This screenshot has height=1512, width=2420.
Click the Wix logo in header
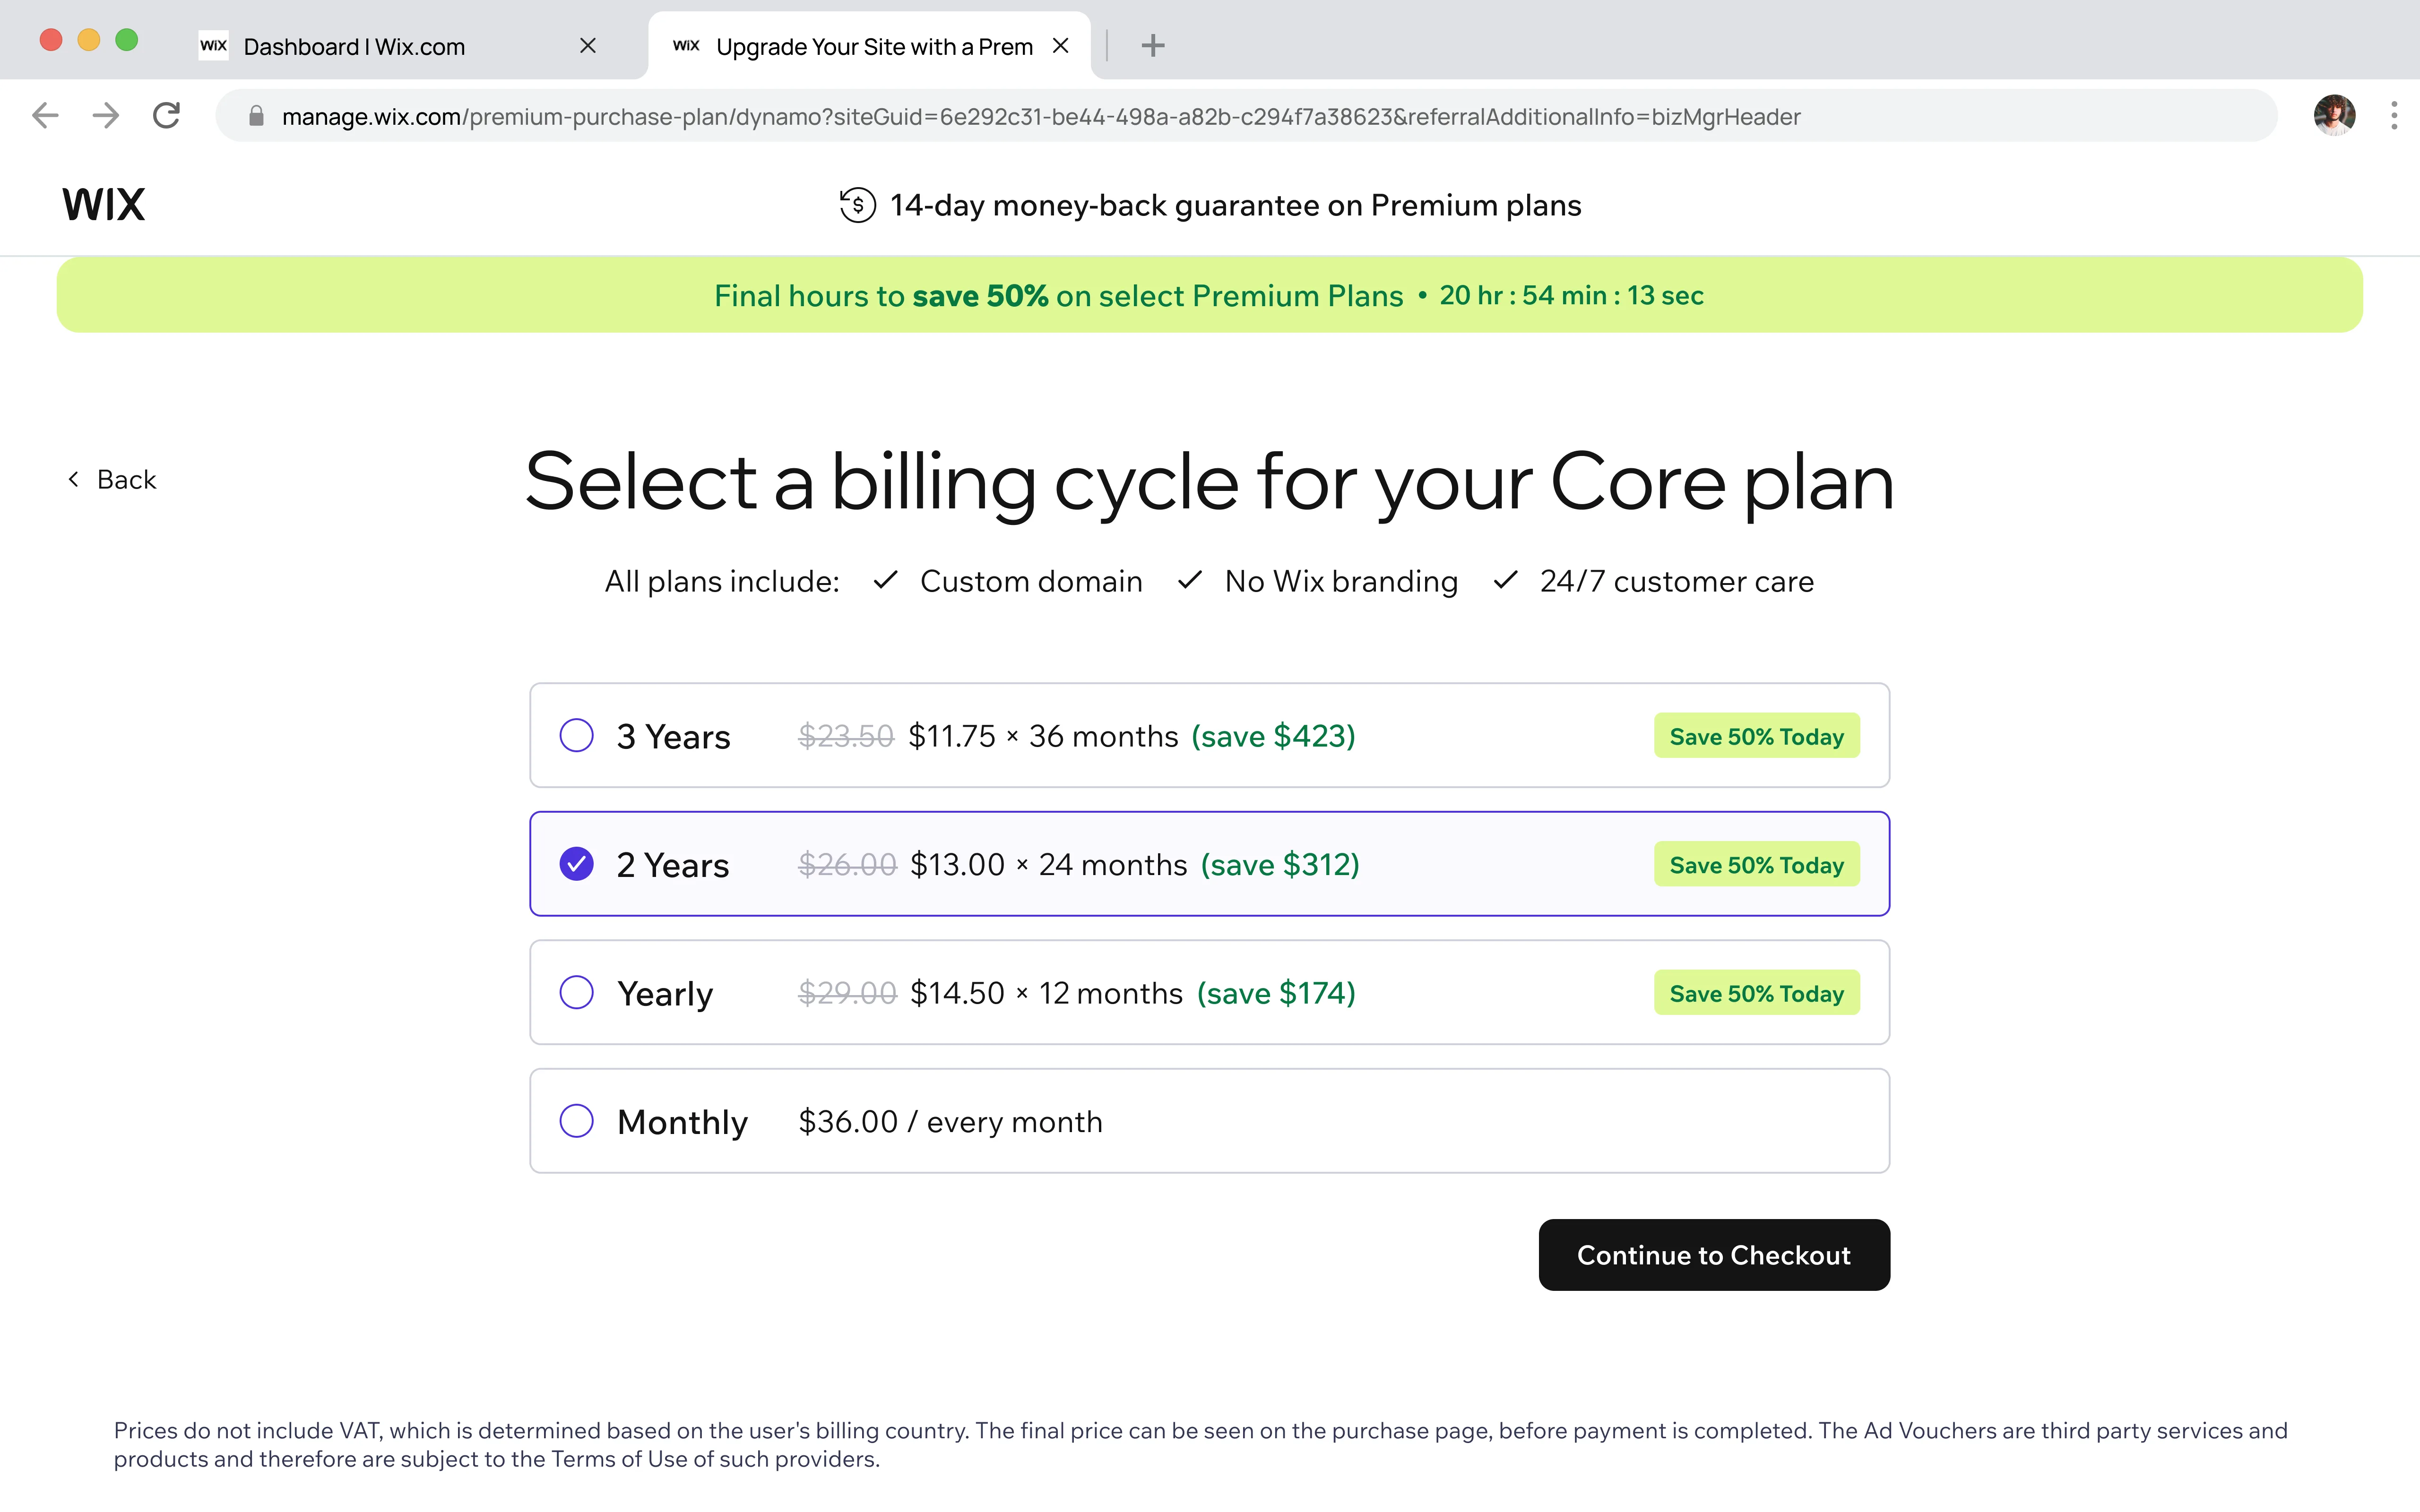tap(104, 205)
